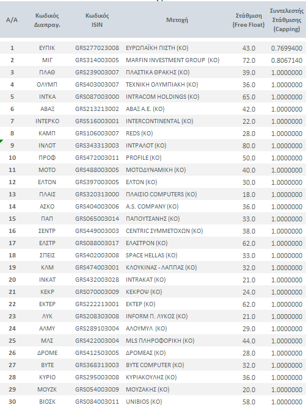
Task: Click the Κωδικός ISIN column header
Action: [x=97, y=20]
